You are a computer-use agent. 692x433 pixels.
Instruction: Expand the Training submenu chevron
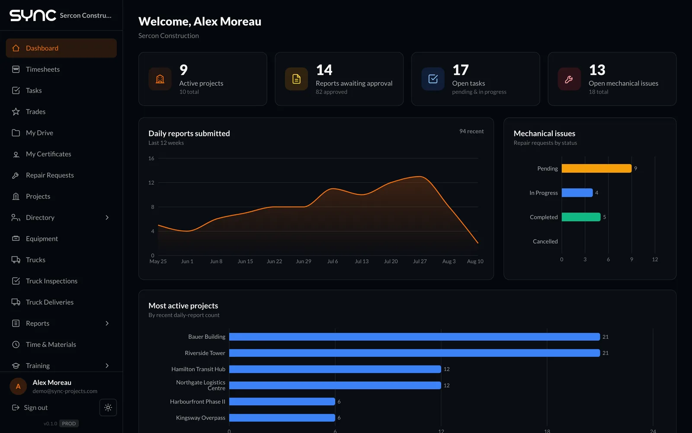point(107,366)
